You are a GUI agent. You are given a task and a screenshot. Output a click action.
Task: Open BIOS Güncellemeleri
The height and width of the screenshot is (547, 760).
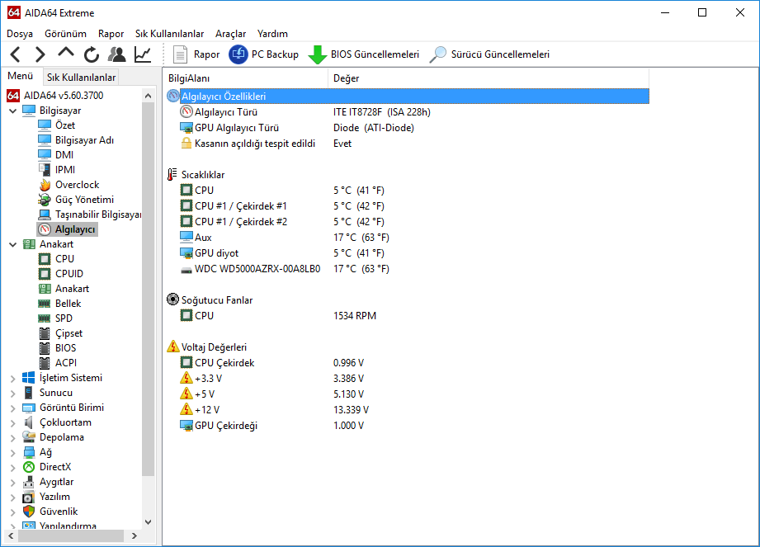(x=364, y=54)
